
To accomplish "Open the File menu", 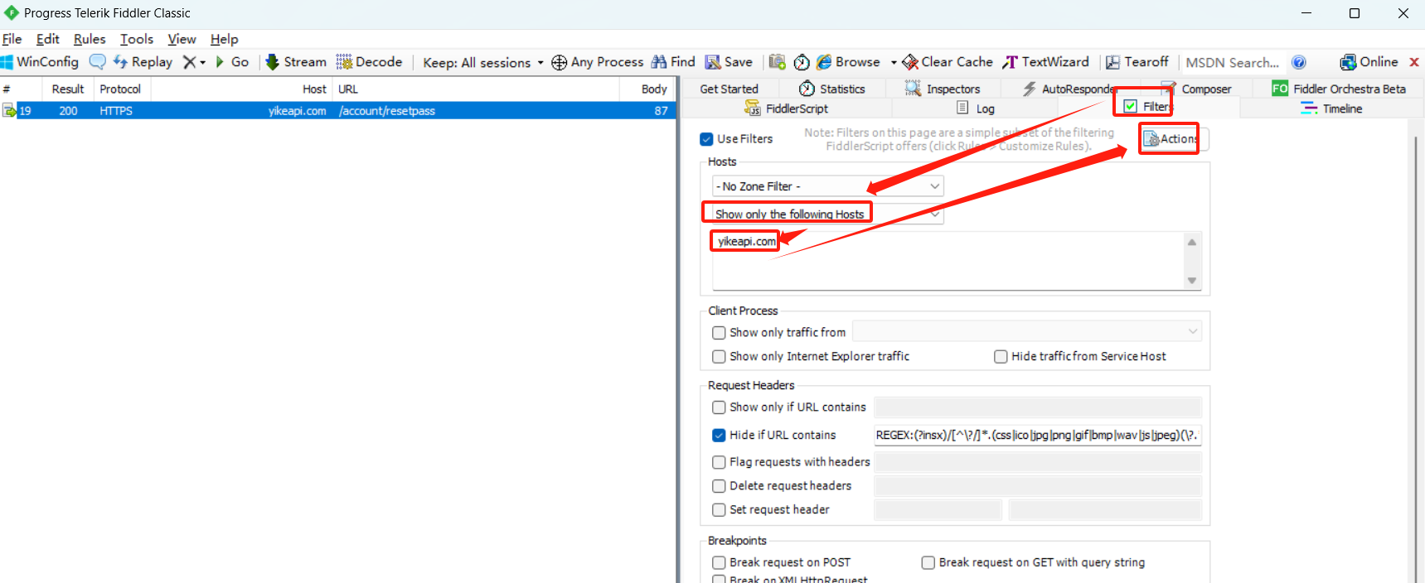I will coord(12,39).
